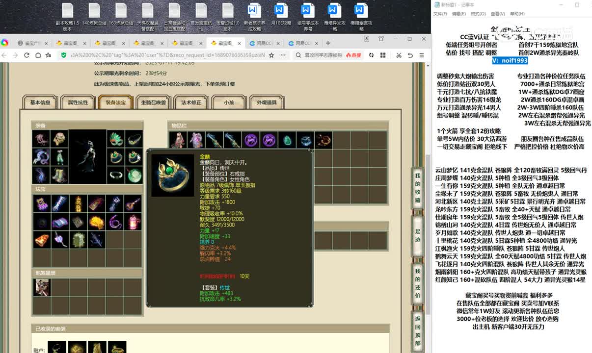Click the dark necklace equipment icon
The width and height of the screenshot is (592, 353).
(134, 139)
